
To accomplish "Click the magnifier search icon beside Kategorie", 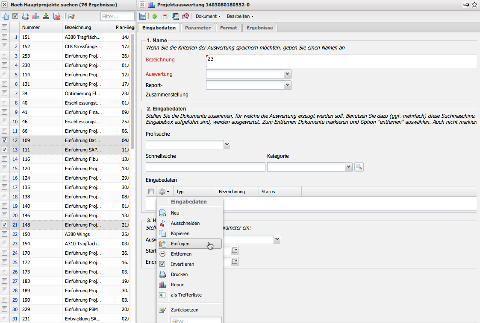I will (359, 167).
